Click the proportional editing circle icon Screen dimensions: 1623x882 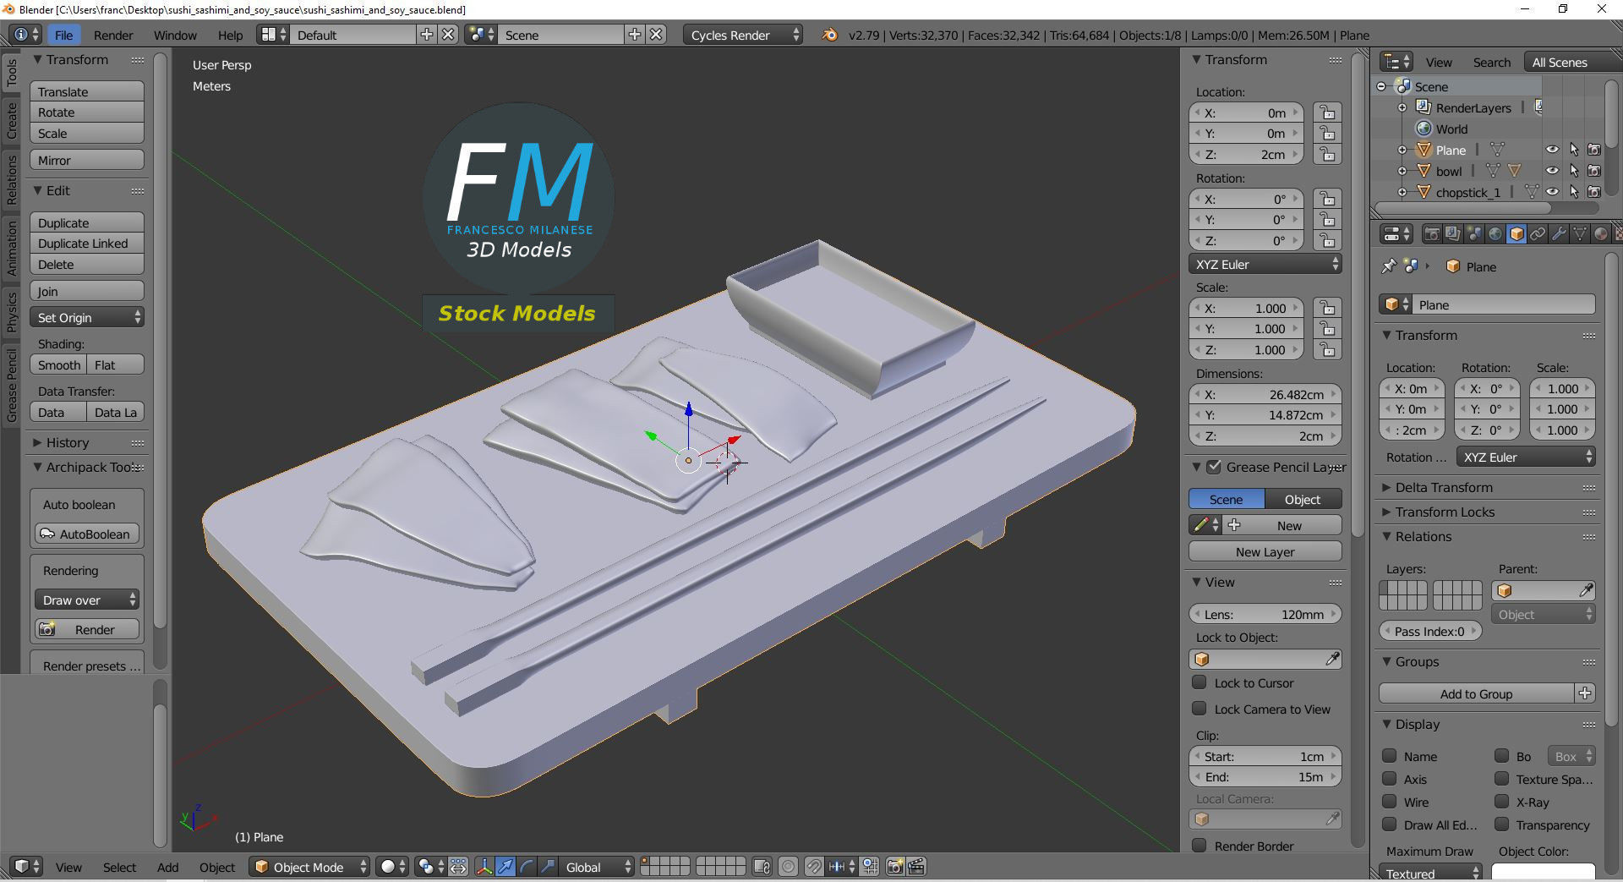(788, 867)
